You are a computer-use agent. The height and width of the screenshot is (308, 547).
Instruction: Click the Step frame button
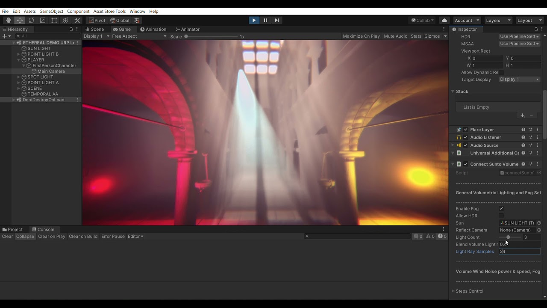(277, 20)
